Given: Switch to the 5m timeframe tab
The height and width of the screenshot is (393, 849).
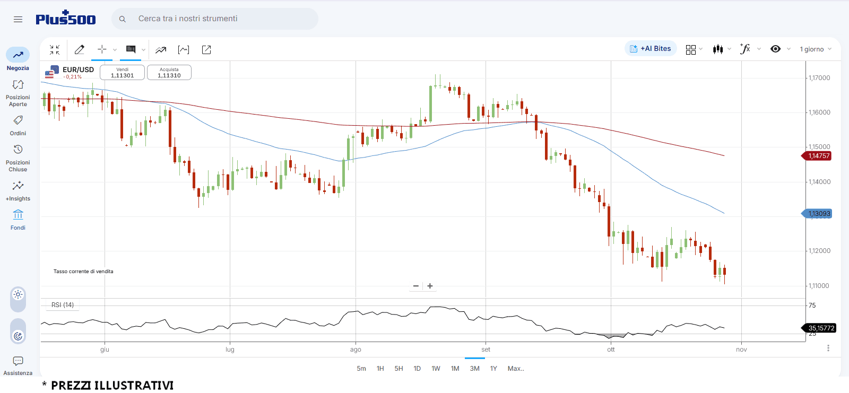Looking at the screenshot, I should (361, 369).
